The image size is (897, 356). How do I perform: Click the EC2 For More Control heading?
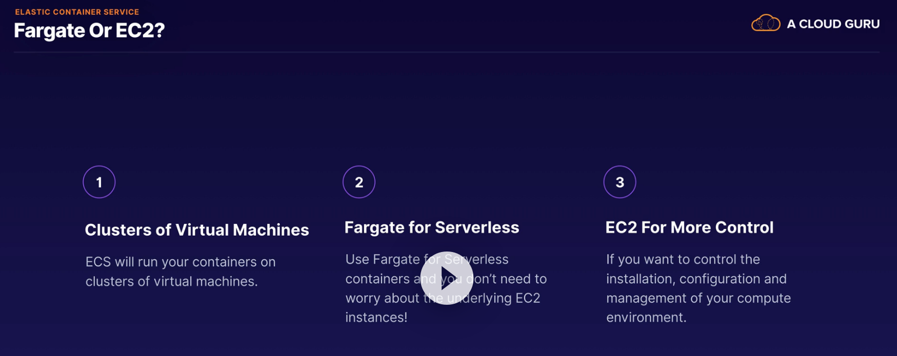coord(689,227)
